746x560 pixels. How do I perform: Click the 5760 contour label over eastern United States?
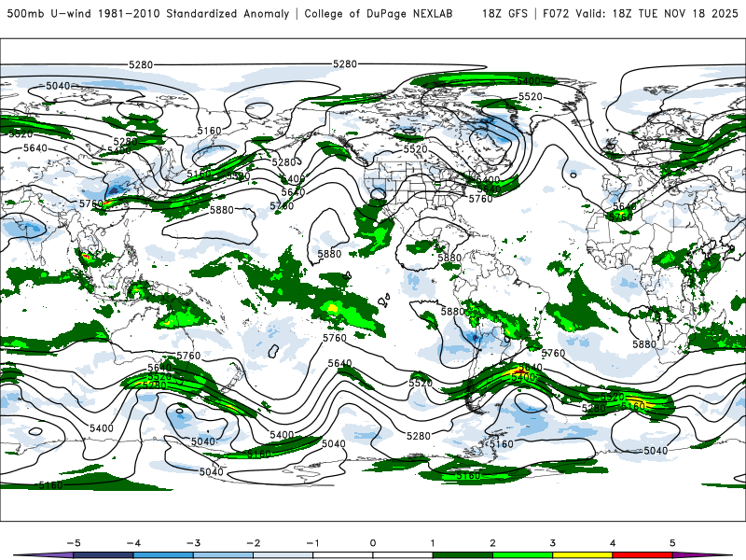(x=480, y=199)
